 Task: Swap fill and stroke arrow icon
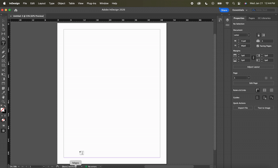[5, 106]
